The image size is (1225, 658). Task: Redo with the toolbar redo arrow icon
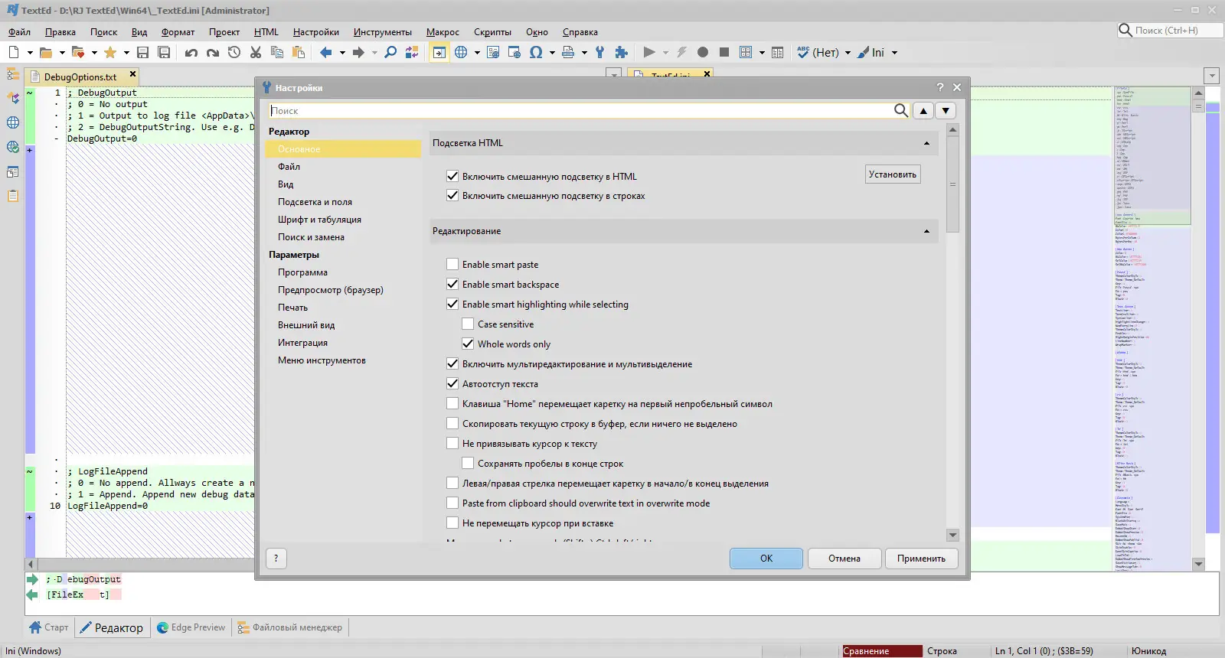(x=213, y=53)
